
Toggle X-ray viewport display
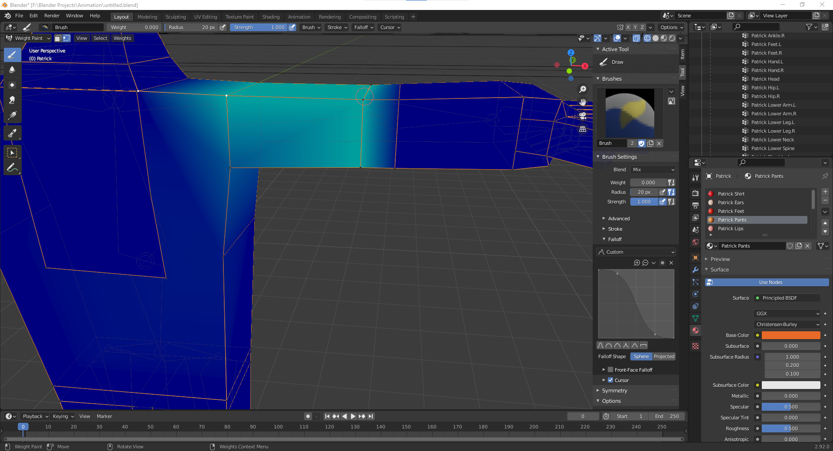636,38
